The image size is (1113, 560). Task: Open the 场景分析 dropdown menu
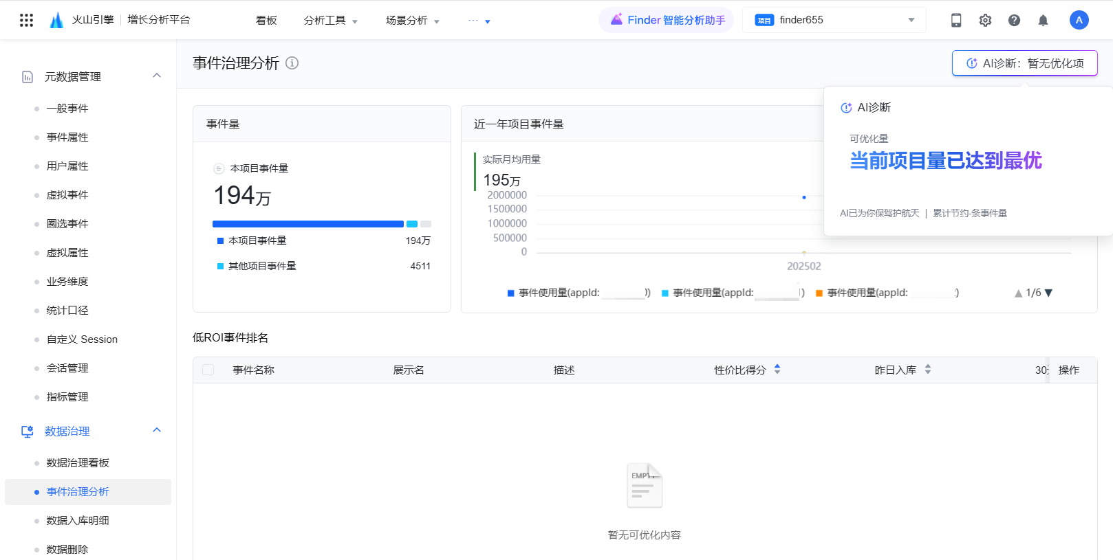tap(413, 21)
